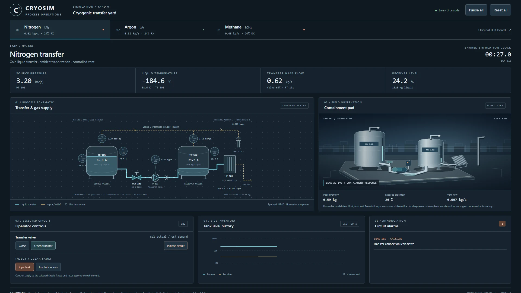The height and width of the screenshot is (293, 521).
Task: Click the shared simulation clock 00:27.0
Action: point(498,55)
